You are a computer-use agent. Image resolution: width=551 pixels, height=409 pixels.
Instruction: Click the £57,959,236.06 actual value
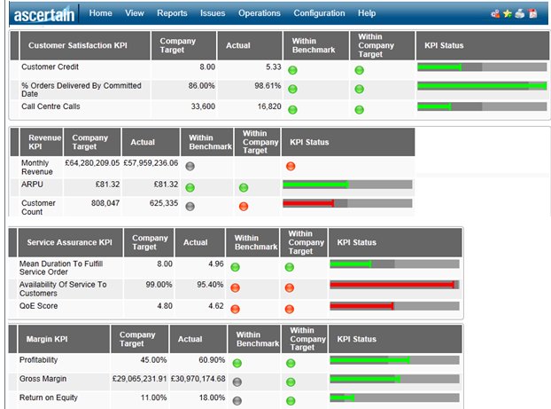point(151,163)
